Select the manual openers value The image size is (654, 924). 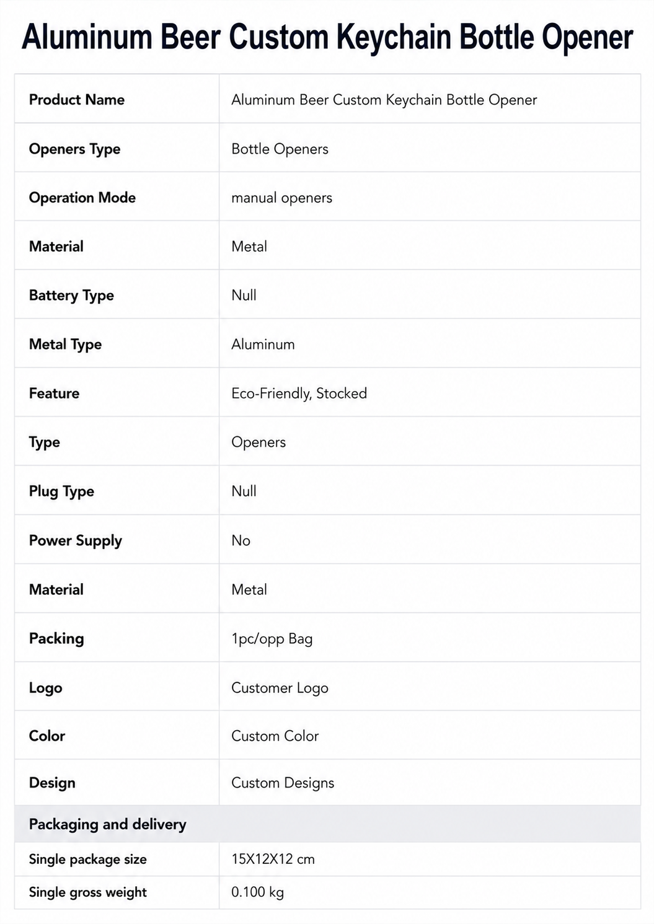pos(281,198)
